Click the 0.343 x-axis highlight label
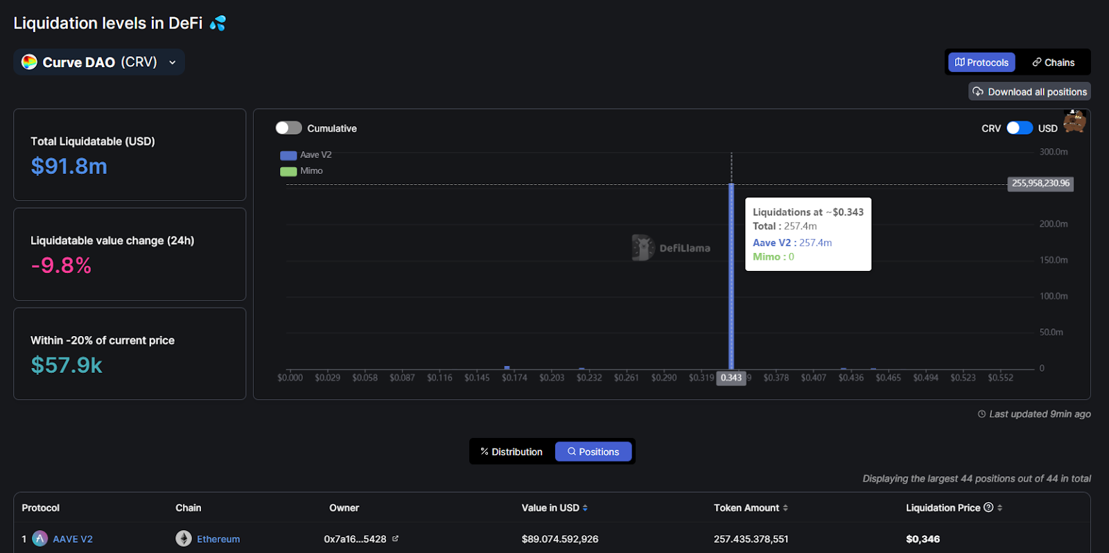This screenshot has height=553, width=1109. click(x=731, y=378)
